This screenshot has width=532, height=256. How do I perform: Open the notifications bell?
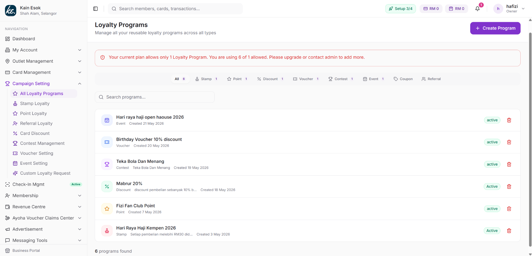coord(477,9)
